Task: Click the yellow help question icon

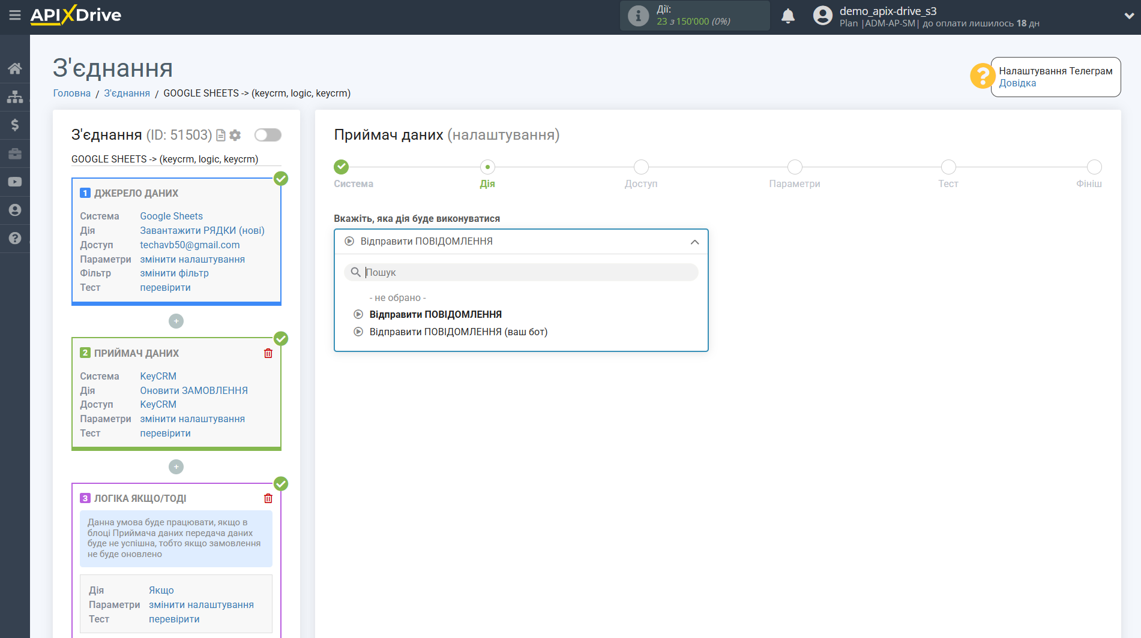Action: [983, 76]
